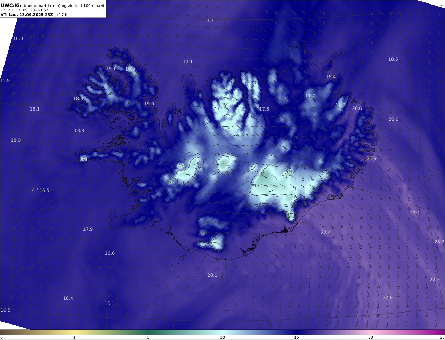Select the 11.7 value label
This screenshot has height=340, width=445.
pyautogui.click(x=310, y=96)
